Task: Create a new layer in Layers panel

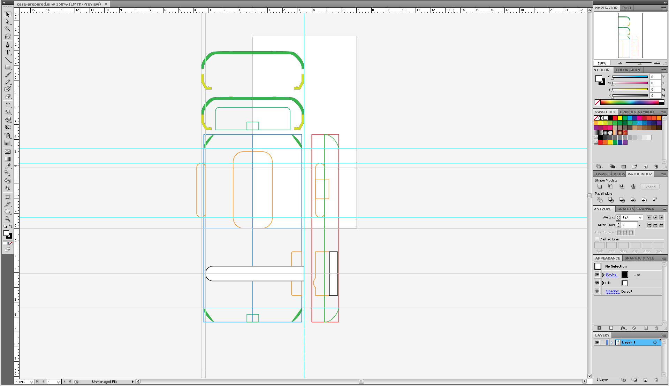Action: point(646,380)
